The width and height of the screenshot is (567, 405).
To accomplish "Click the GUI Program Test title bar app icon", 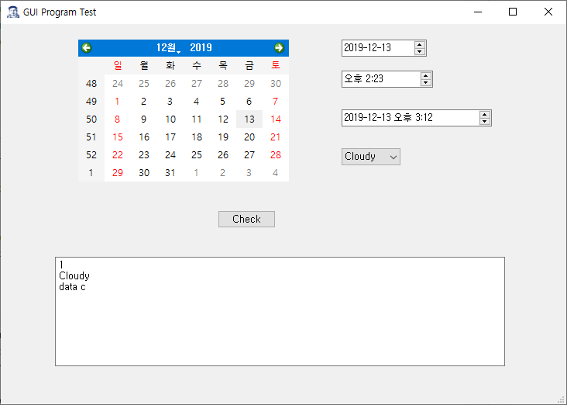I will [13, 12].
